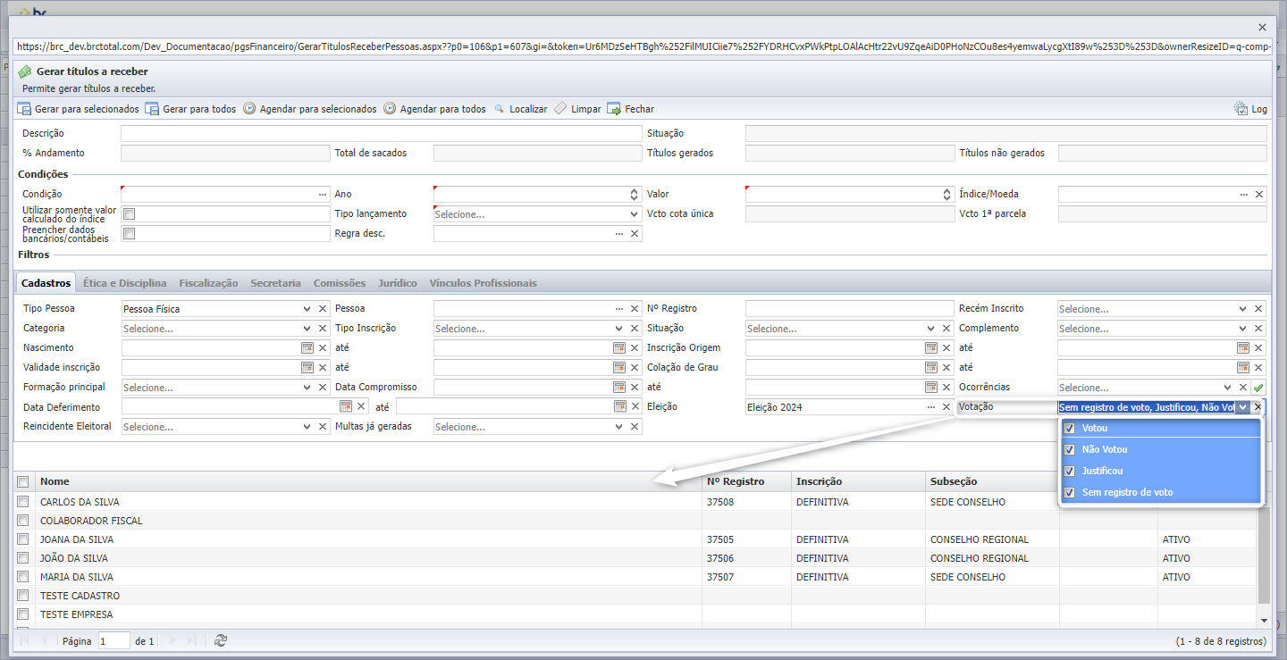Screen dimensions: 1287x660
Task: Click the Fechar toolbar button
Action: [x=631, y=109]
